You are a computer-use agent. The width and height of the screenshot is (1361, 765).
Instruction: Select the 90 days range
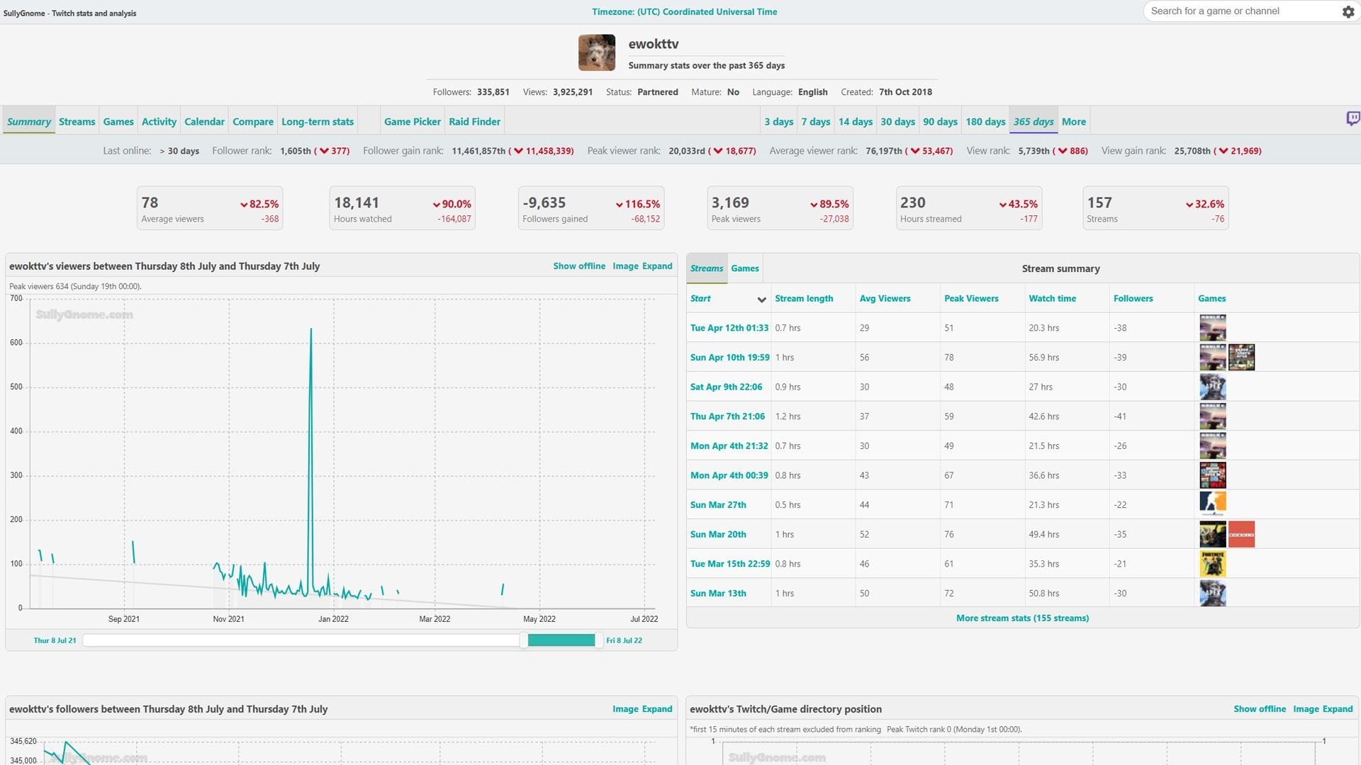939,122
